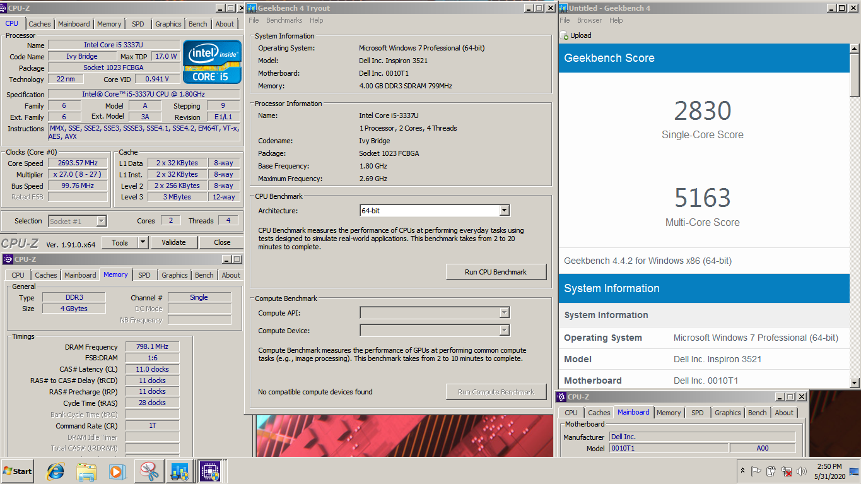
Task: Click the Max TDP value 17.0 W
Action: click(x=167, y=56)
